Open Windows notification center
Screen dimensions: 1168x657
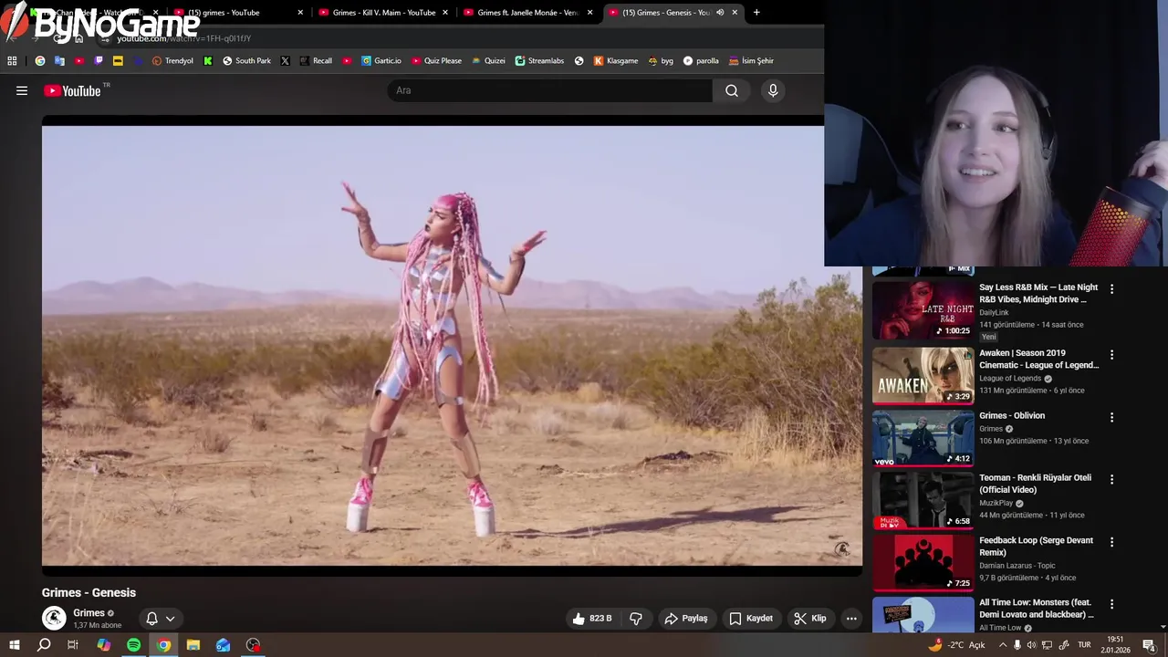[x=1149, y=645]
